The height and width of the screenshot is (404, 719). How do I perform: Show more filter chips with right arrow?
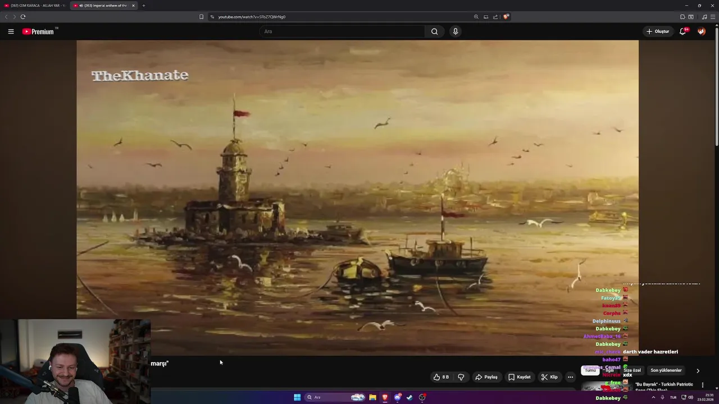pos(698,371)
